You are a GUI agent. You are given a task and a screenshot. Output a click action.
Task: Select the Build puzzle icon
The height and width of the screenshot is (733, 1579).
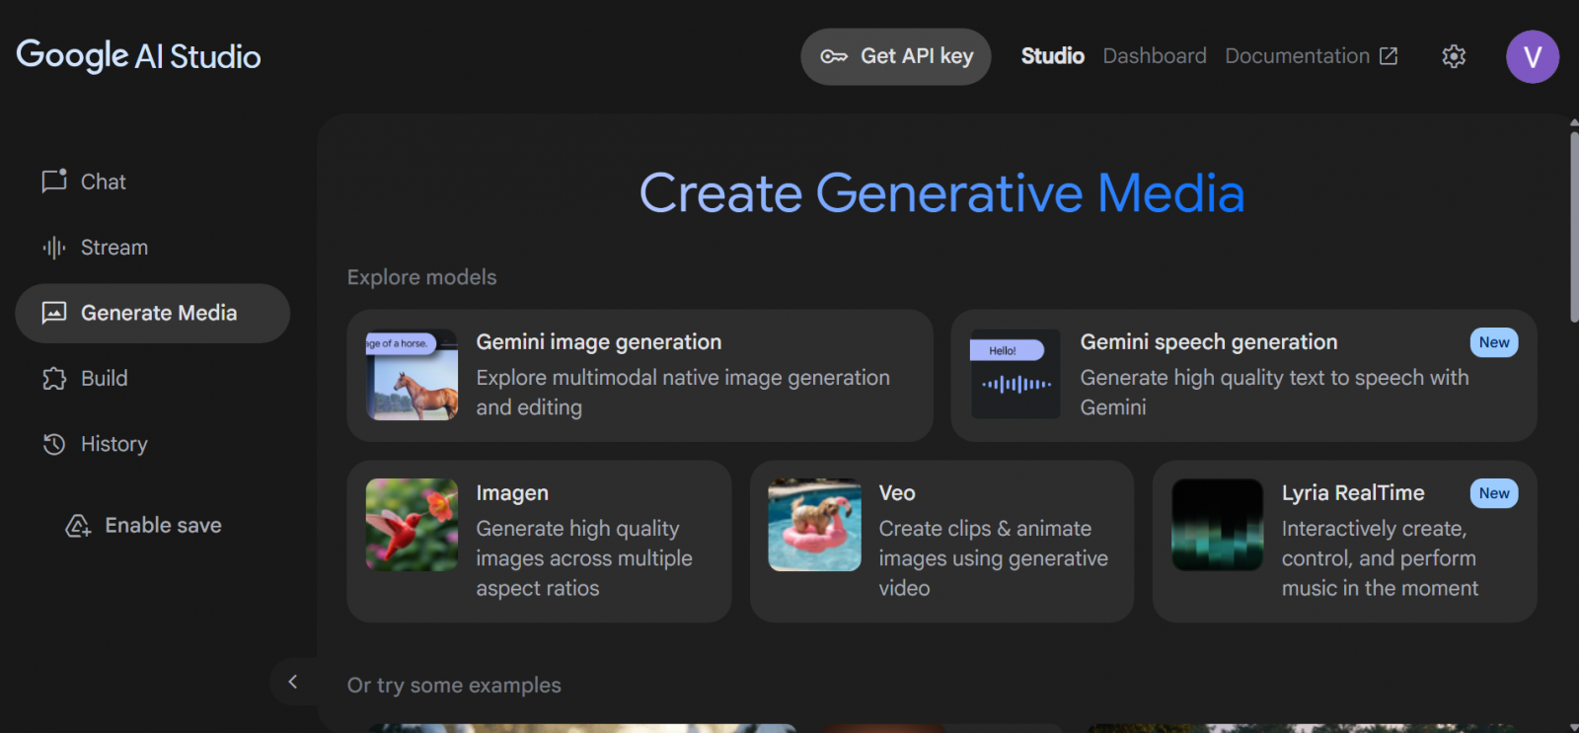click(54, 379)
